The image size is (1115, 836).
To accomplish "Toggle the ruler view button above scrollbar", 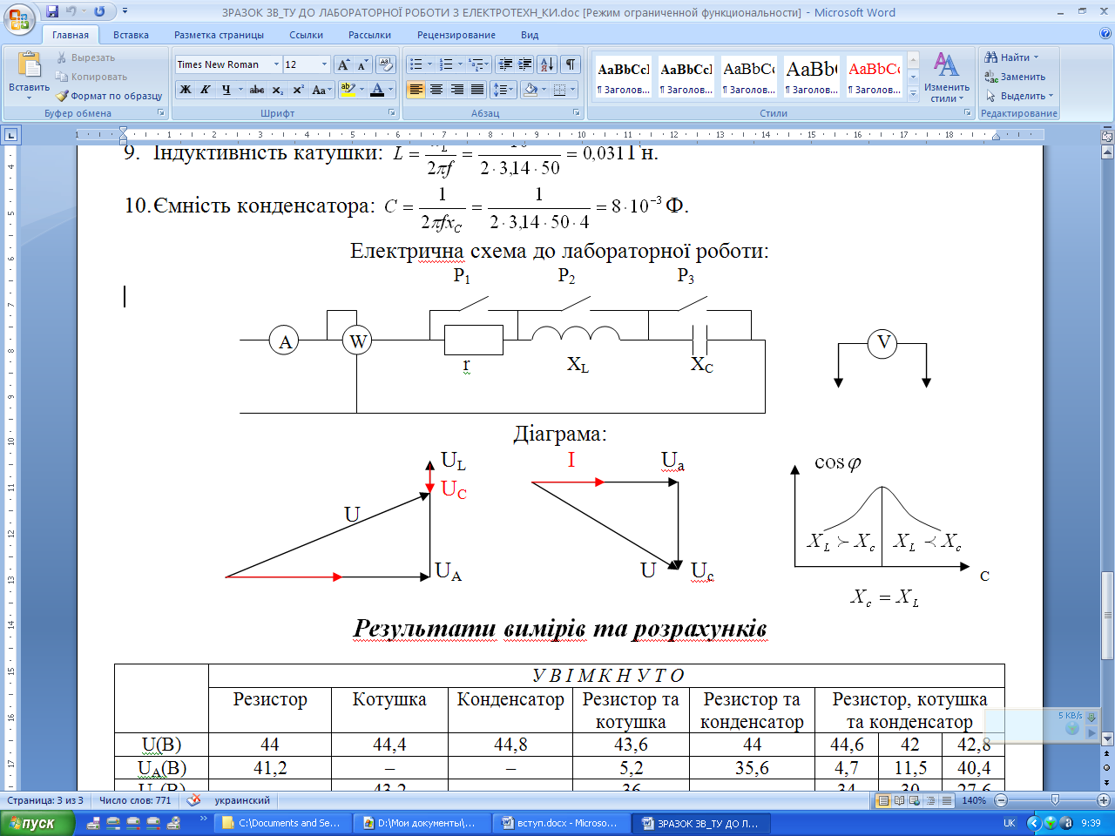I will click(1107, 136).
